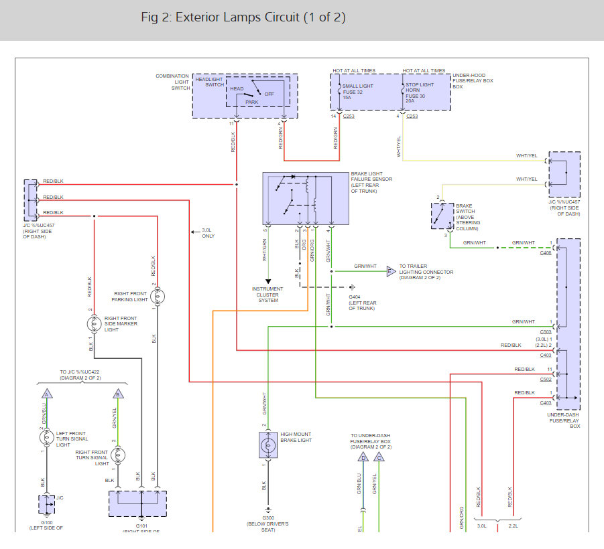Image resolution: width=604 pixels, height=549 pixels.
Task: Click triangle connector A to J/C
Action: tap(47, 394)
